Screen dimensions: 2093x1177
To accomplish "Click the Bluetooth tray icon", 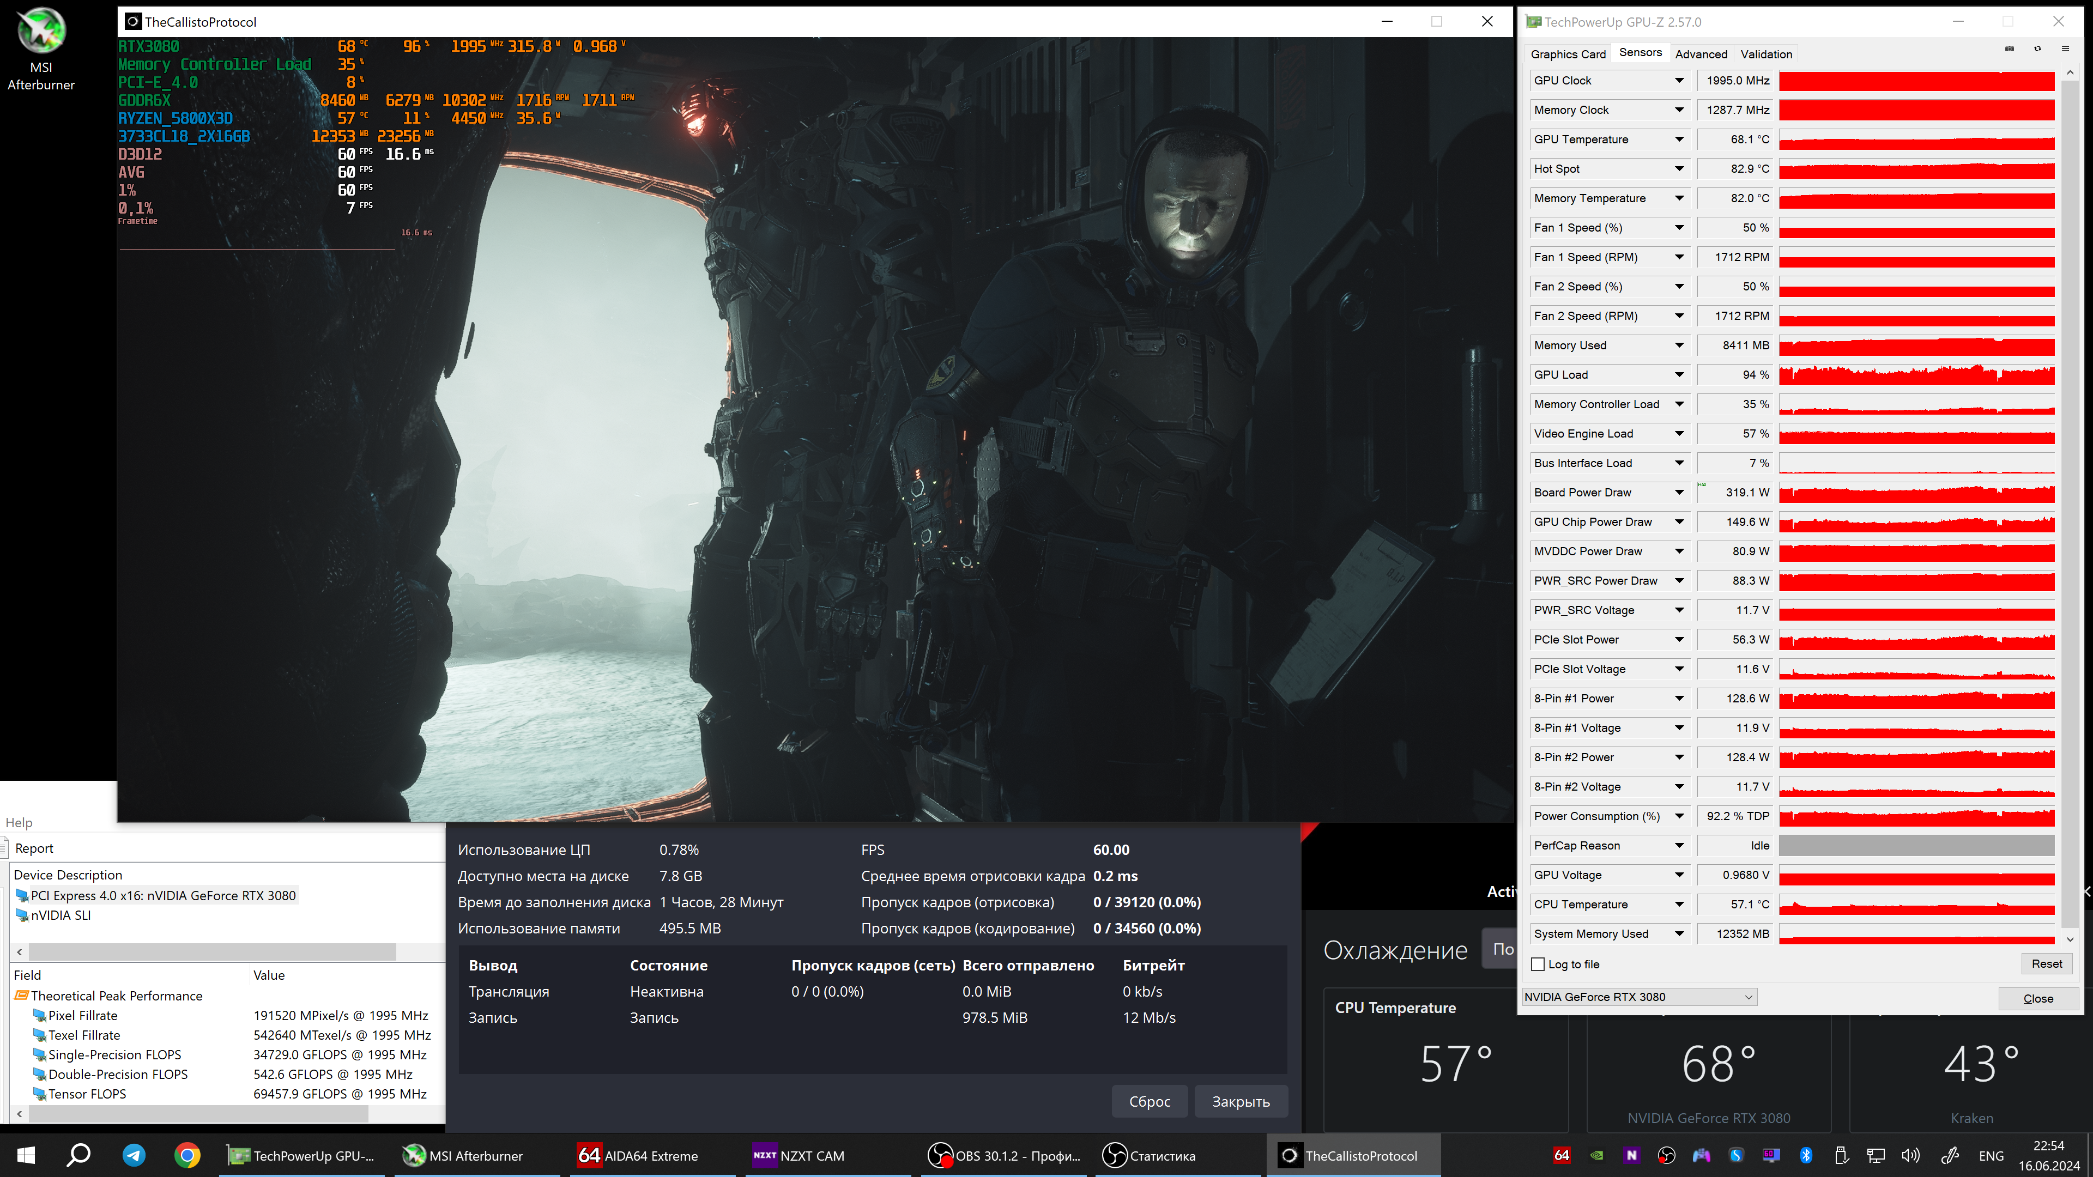I will (x=1806, y=1155).
